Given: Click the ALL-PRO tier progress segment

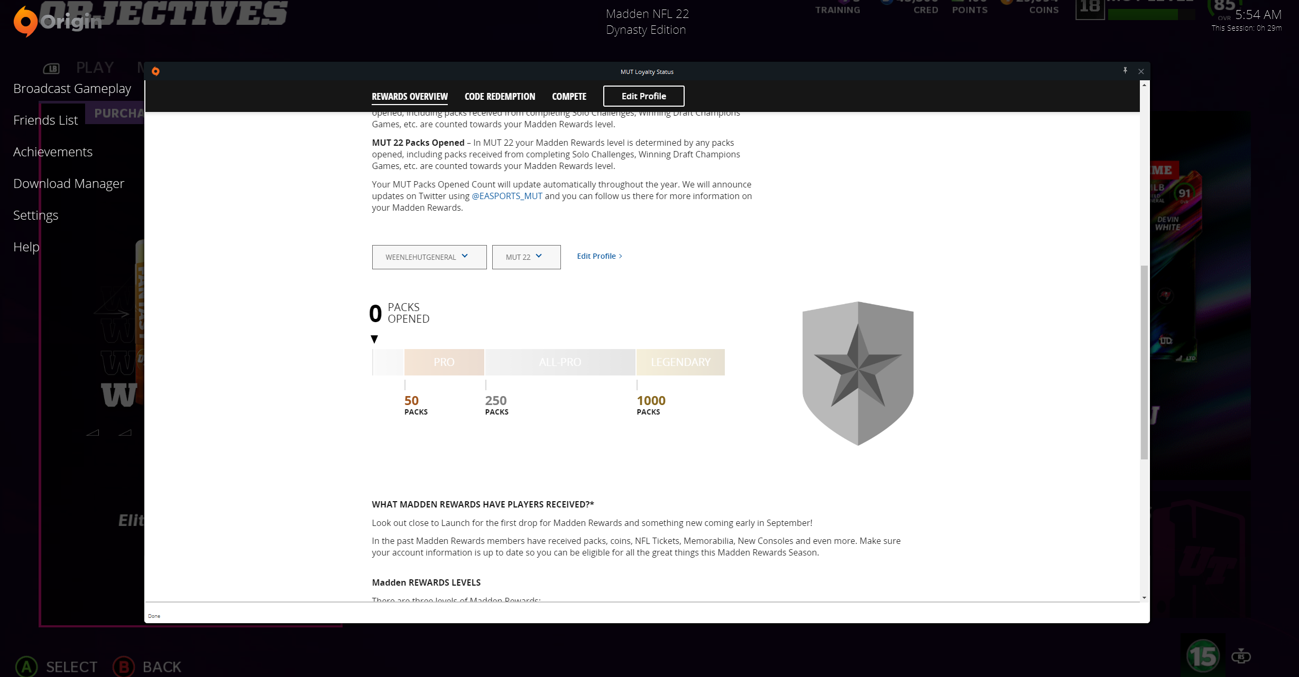Looking at the screenshot, I should pyautogui.click(x=560, y=362).
